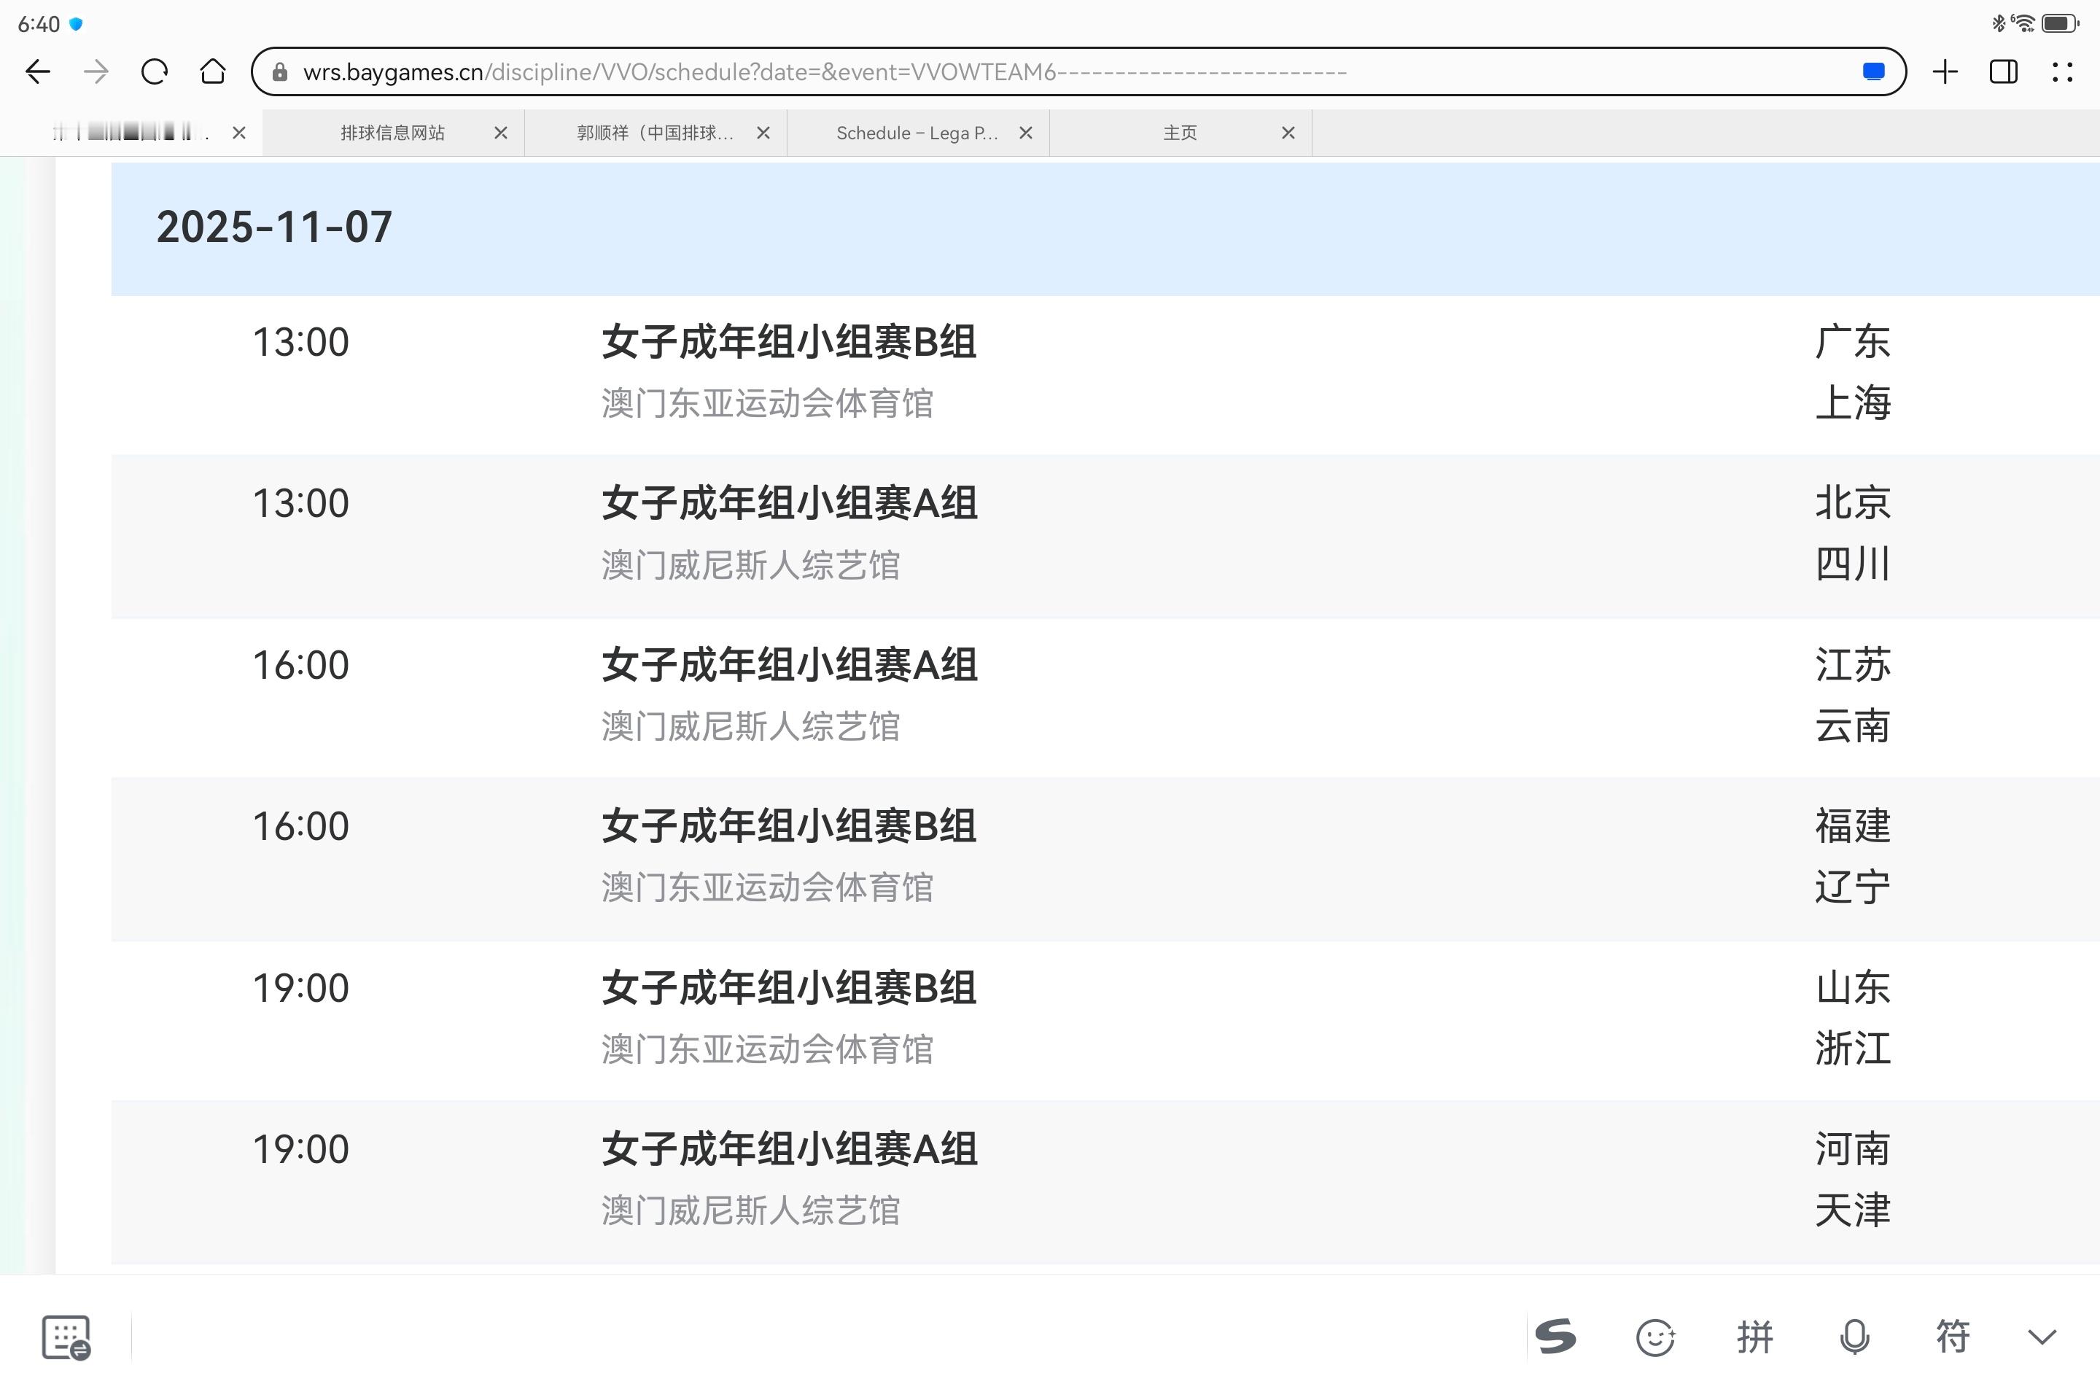Collapse the keyboard toolbar with the chevron

pyautogui.click(x=2041, y=1337)
